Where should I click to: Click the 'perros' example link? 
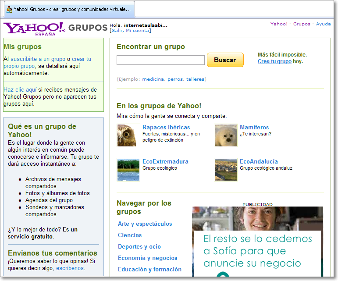point(175,79)
